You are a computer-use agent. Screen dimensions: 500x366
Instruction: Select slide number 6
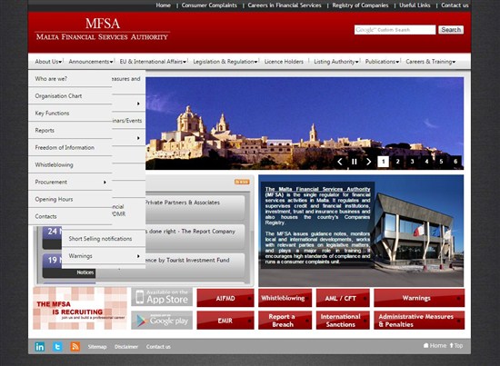(455, 162)
